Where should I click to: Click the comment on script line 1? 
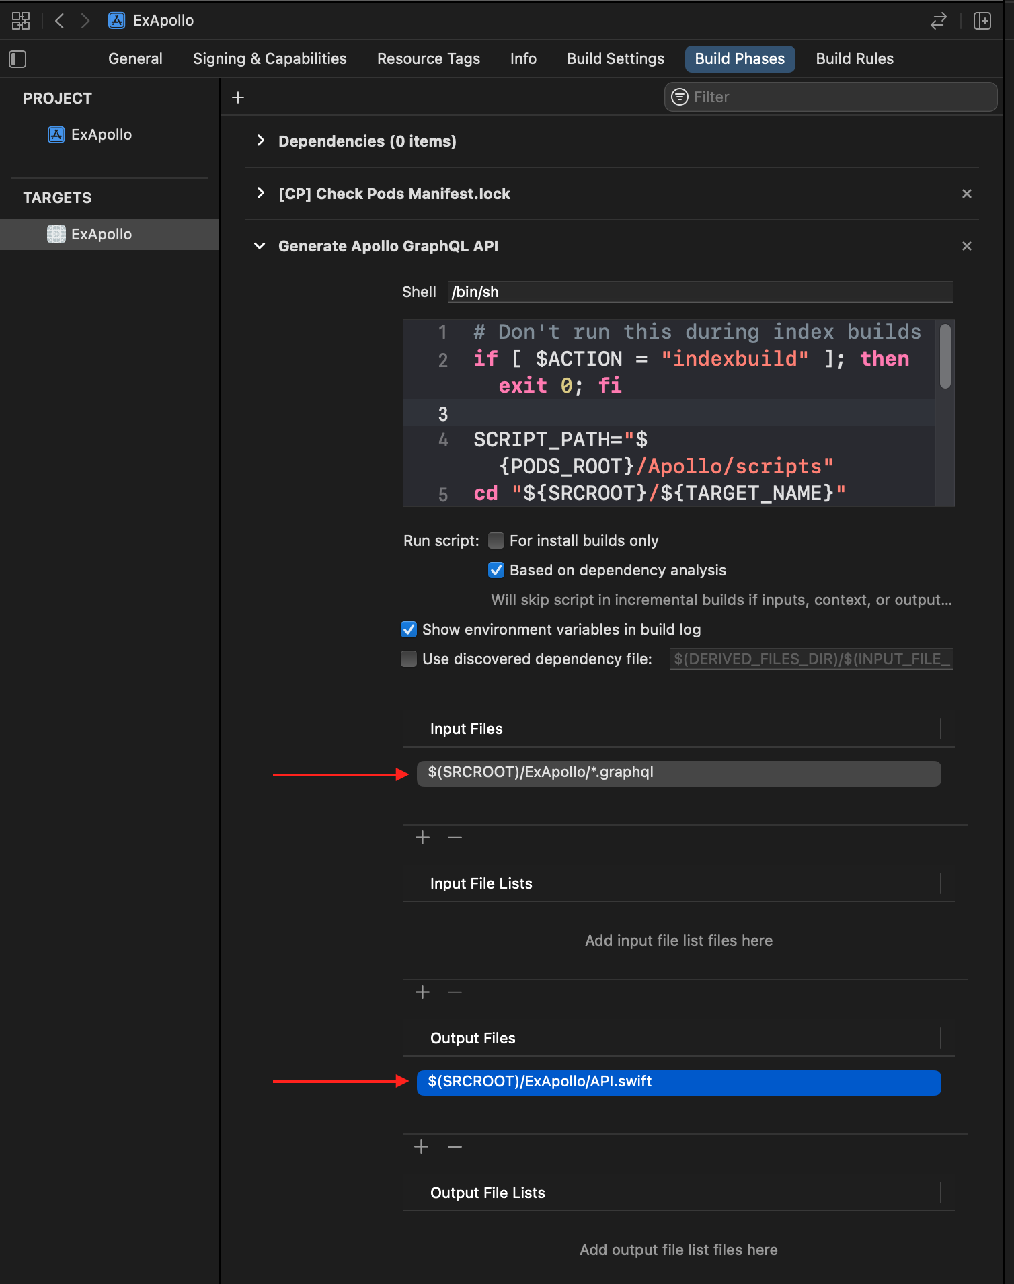pyautogui.click(x=697, y=332)
